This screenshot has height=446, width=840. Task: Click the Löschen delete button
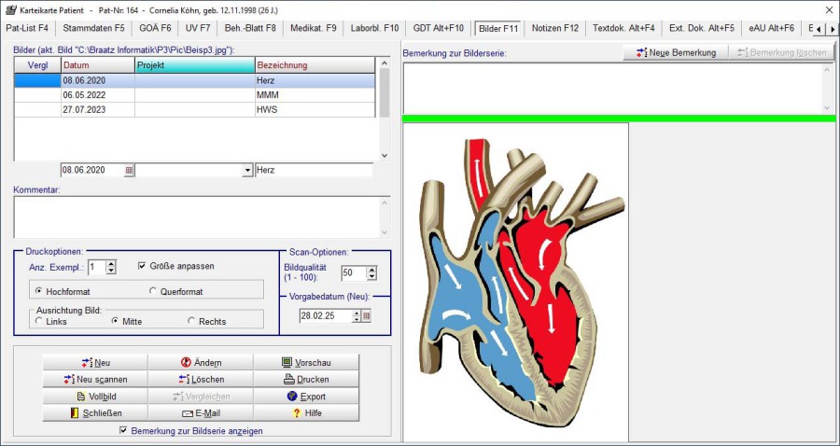click(x=200, y=380)
